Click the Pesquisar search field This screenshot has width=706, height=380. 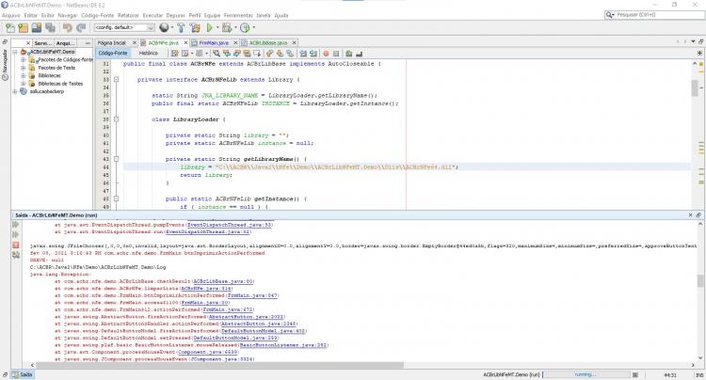654,15
